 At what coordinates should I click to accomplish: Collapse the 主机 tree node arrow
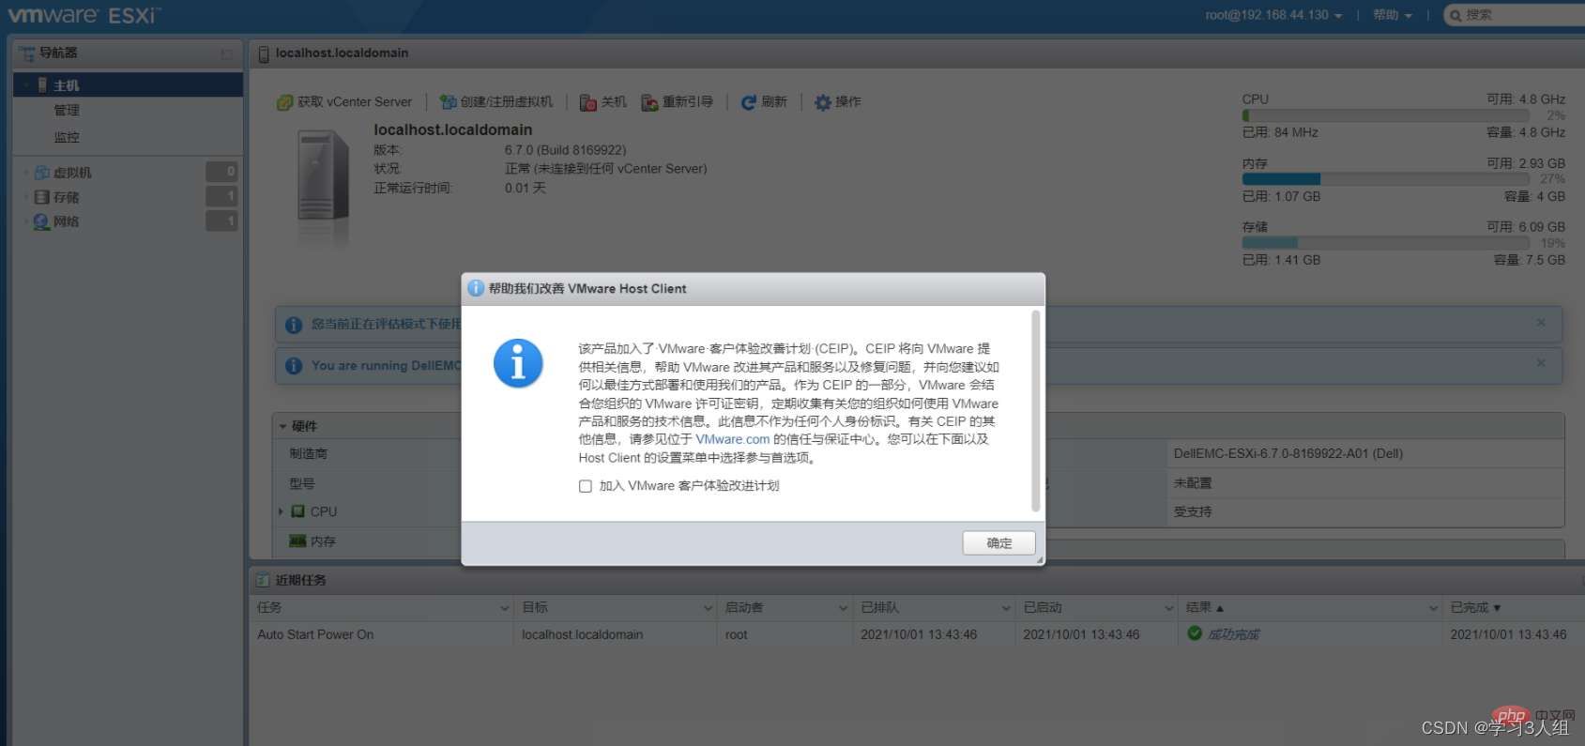[x=26, y=85]
